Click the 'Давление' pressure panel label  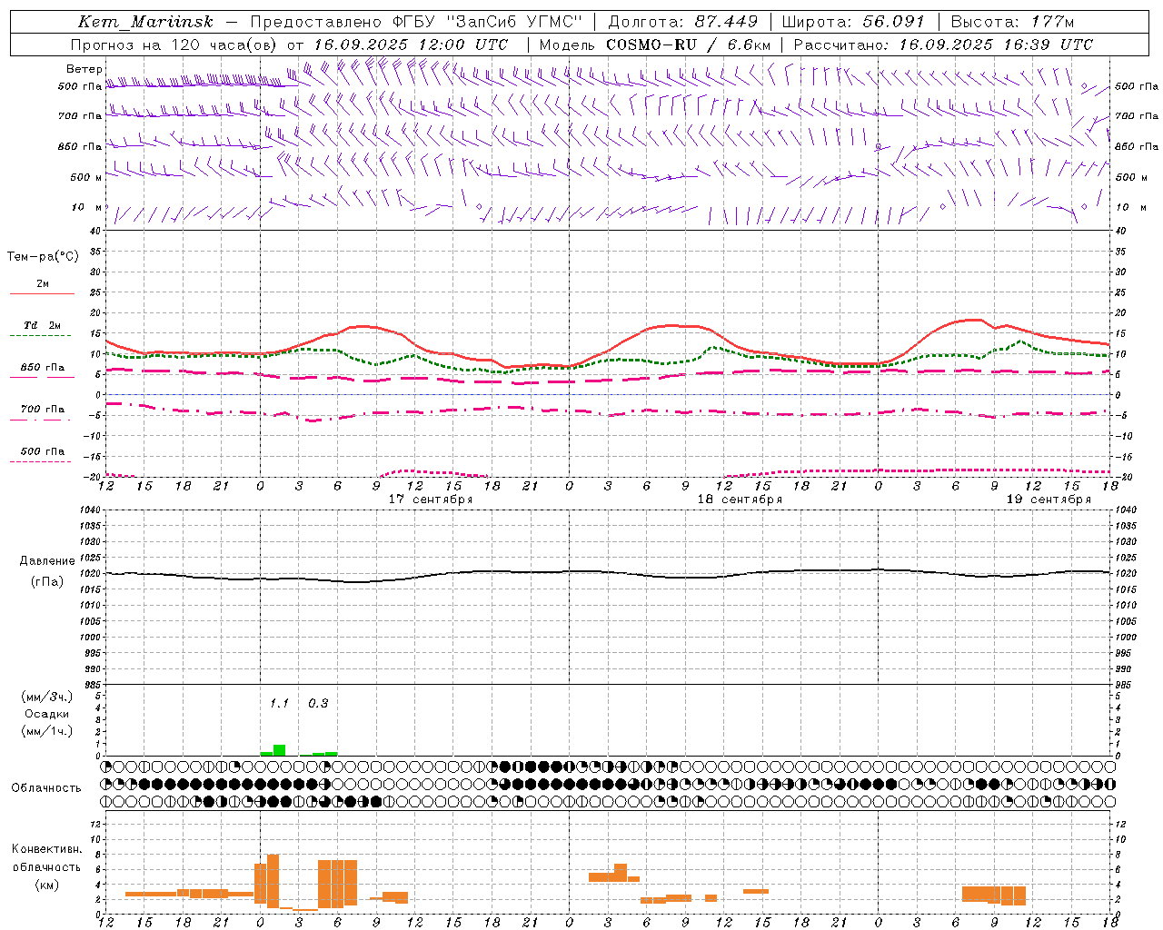47,561
